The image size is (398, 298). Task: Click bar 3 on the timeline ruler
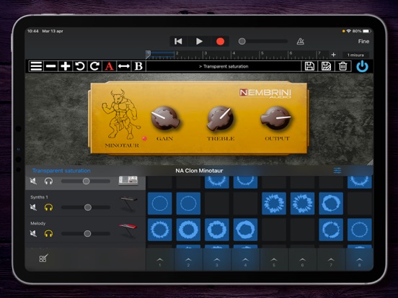[x=206, y=54]
